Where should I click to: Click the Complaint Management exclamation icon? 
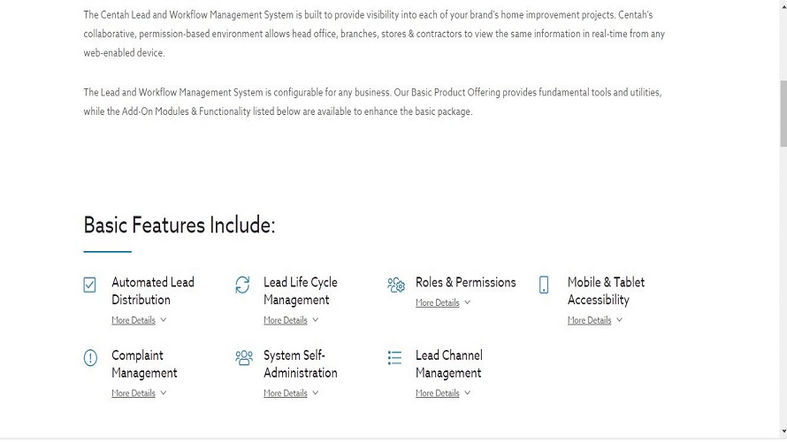pyautogui.click(x=90, y=358)
